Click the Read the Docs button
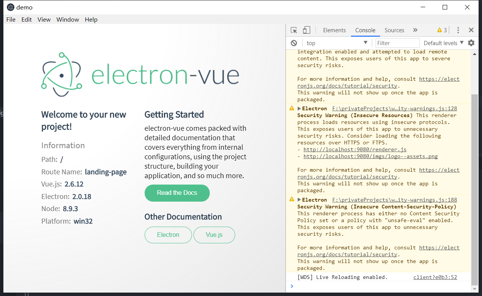 [x=177, y=193]
